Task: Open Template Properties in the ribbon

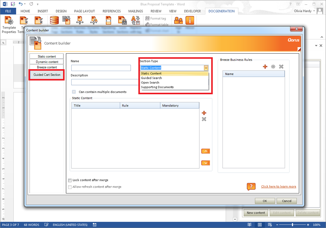Action: tap(9, 24)
